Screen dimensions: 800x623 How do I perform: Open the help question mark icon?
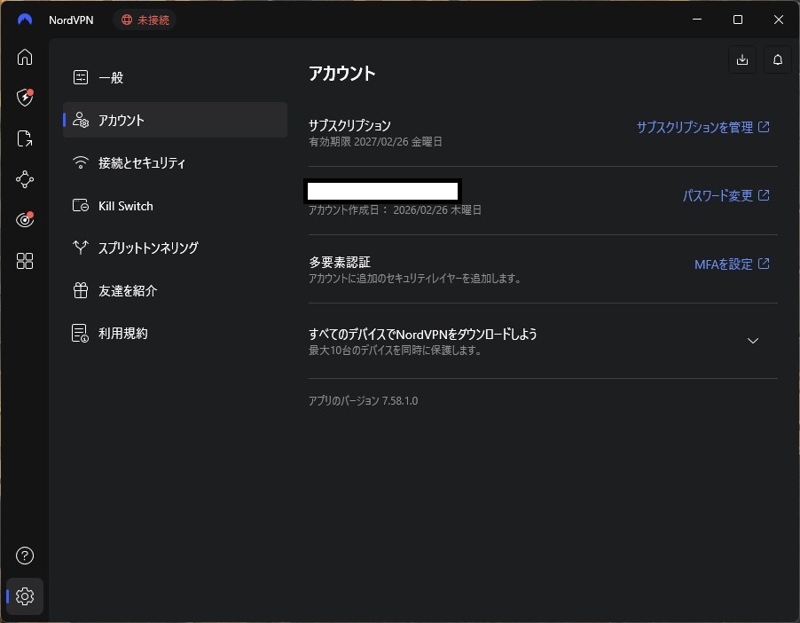pyautogui.click(x=25, y=556)
